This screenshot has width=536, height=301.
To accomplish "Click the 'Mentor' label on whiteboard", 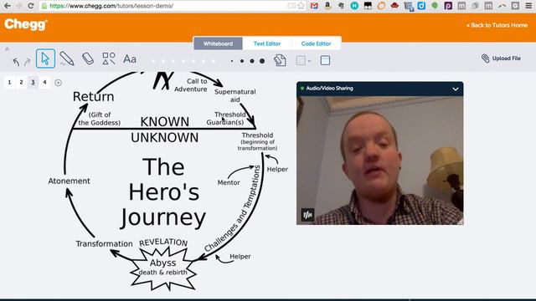I will [x=229, y=182].
